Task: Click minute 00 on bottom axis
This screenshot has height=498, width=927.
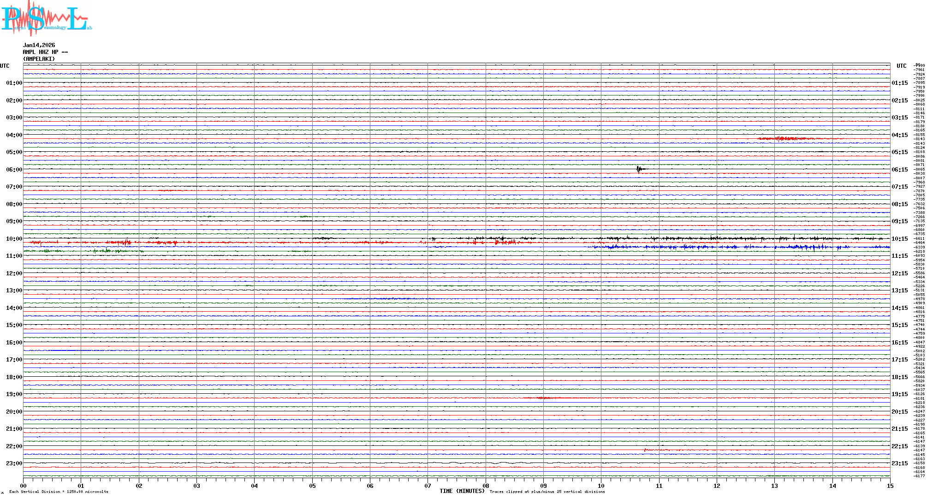Action: [24, 486]
